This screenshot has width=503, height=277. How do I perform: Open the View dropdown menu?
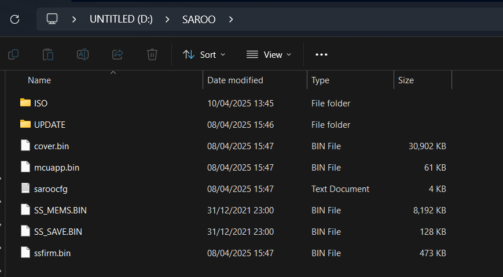pyautogui.click(x=269, y=54)
